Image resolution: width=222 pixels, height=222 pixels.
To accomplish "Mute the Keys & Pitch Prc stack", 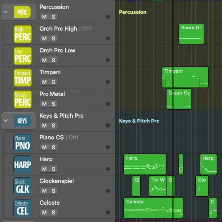I will (44, 126).
